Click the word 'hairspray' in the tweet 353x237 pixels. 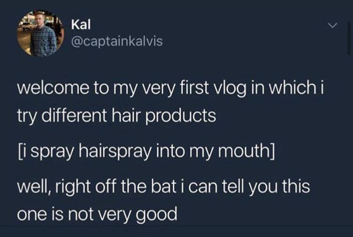(114, 152)
